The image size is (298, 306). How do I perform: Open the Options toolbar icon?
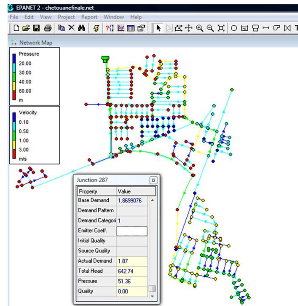pyautogui.click(x=141, y=28)
